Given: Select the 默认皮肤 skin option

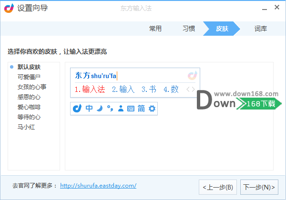Looking at the screenshot, I should [x=29, y=67].
